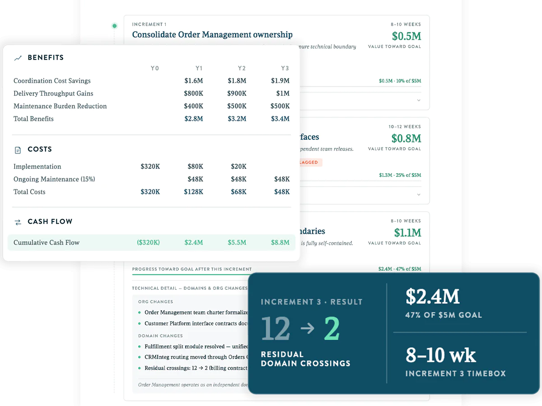Click the Costs document icon
Viewport: 542px width, 406px height.
[18, 150]
